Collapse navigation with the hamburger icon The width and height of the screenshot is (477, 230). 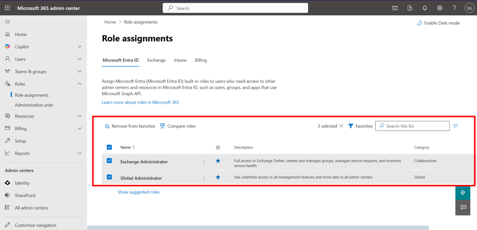[7, 22]
